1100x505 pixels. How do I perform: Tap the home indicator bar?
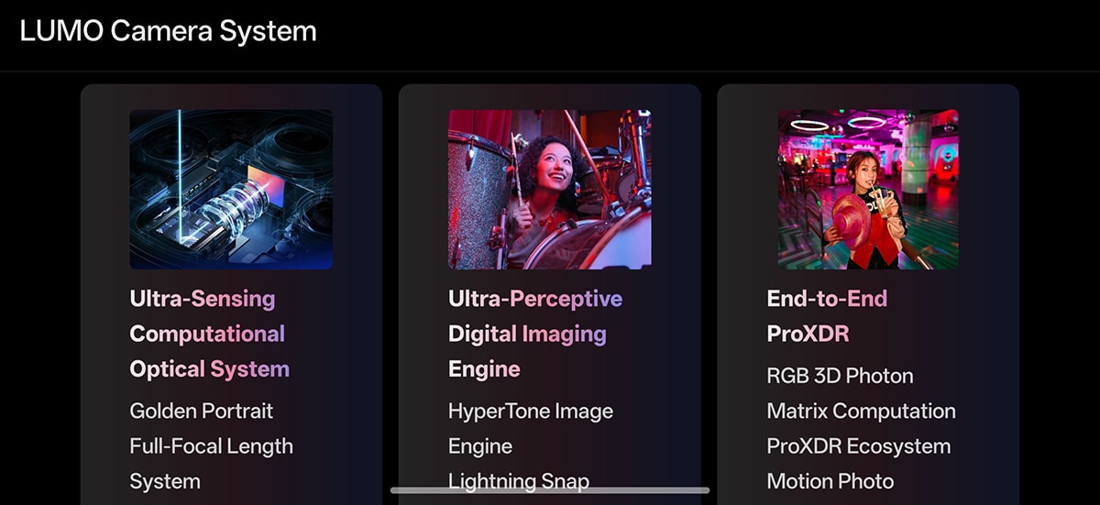coord(550,491)
